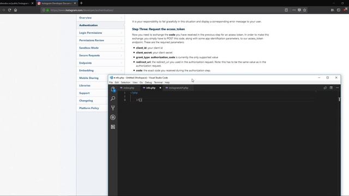Click the unsaved dot on info.php tab
349x196 pixels.
pos(160,88)
